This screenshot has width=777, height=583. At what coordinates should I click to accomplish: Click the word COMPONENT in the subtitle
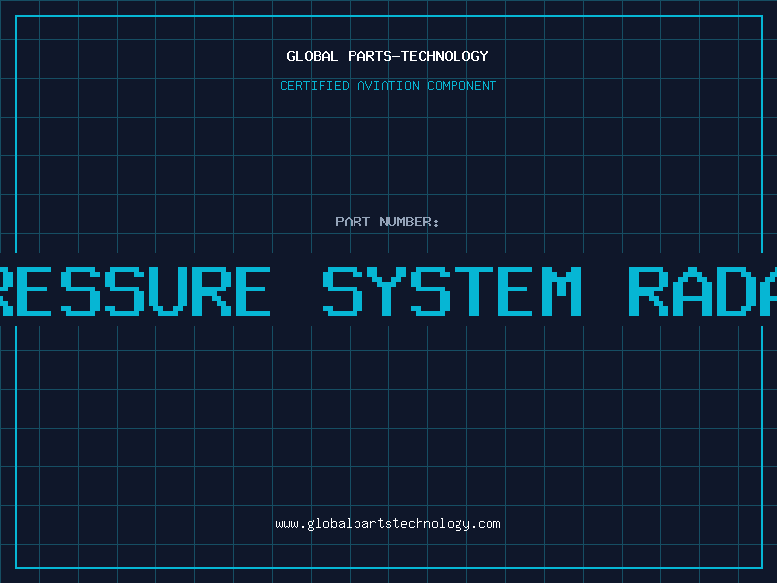(462, 86)
